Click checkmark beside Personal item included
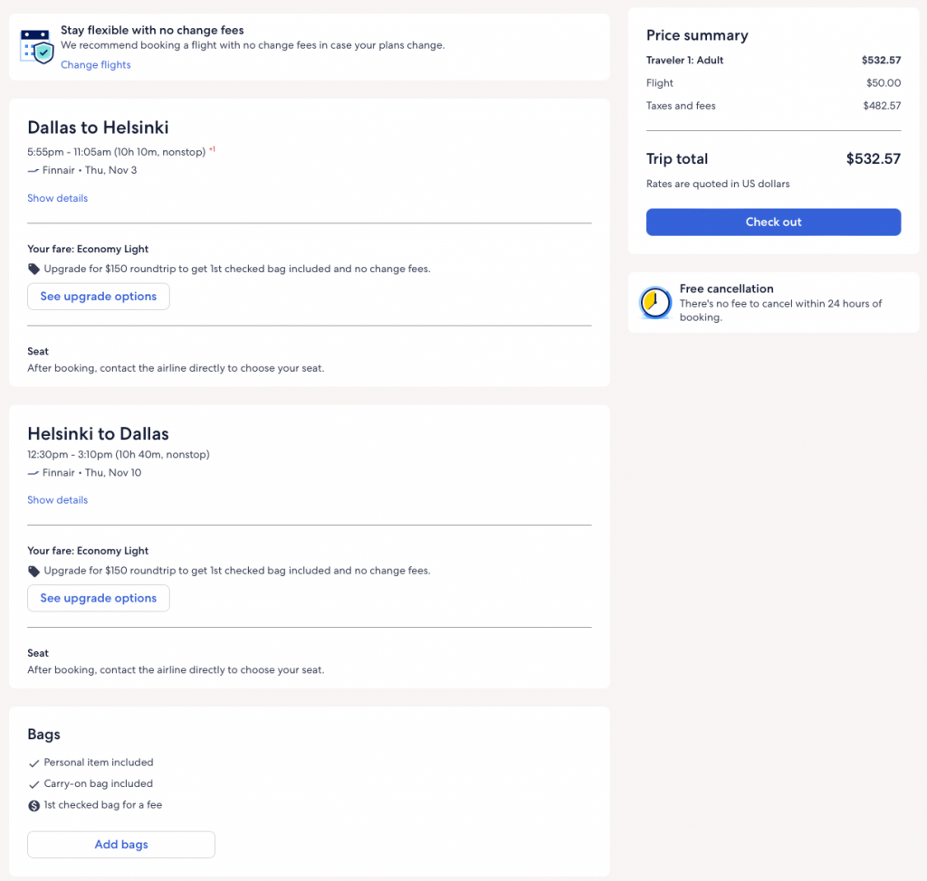 34,763
